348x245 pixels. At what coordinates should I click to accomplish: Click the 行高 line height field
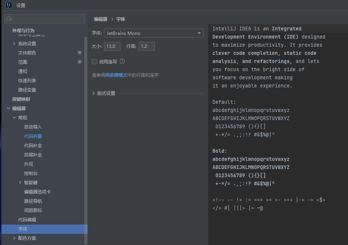click(x=147, y=46)
